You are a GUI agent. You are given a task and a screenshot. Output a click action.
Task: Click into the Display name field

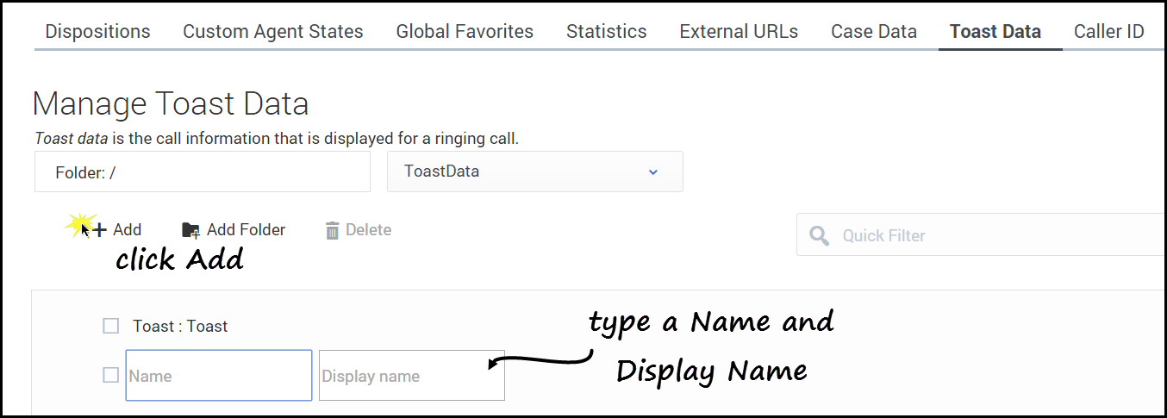click(x=411, y=376)
